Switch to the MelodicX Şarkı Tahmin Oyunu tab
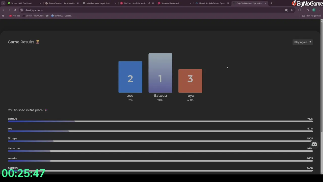 [212, 3]
